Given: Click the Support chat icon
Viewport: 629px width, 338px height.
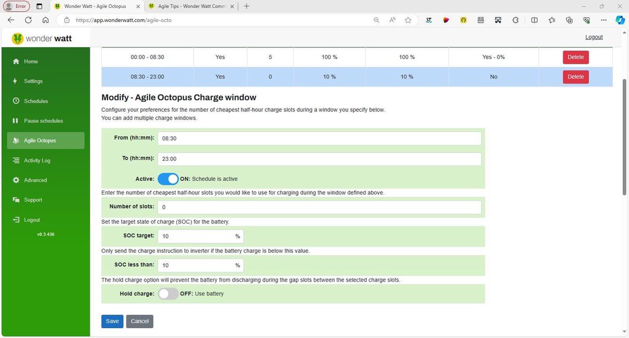Looking at the screenshot, I should [x=15, y=200].
